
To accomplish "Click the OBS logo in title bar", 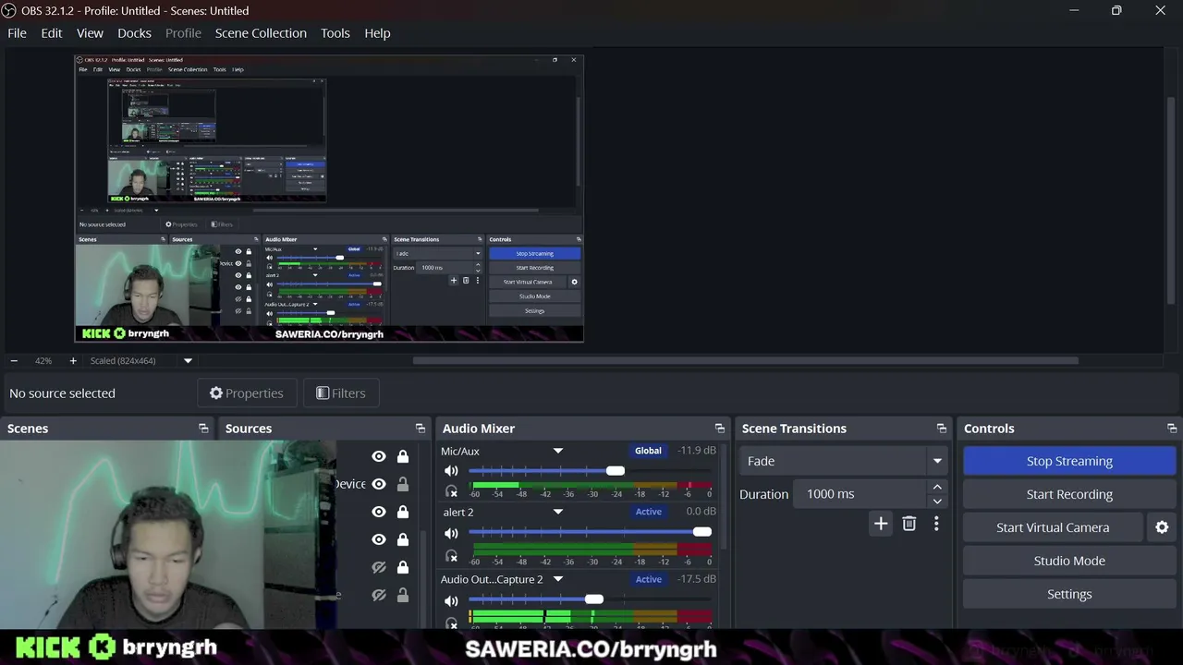I will [9, 10].
